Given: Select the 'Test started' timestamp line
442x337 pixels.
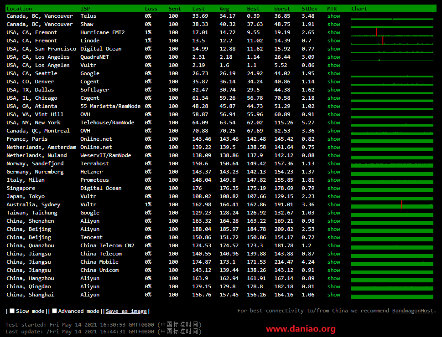Looking at the screenshot, I should [x=104, y=325].
